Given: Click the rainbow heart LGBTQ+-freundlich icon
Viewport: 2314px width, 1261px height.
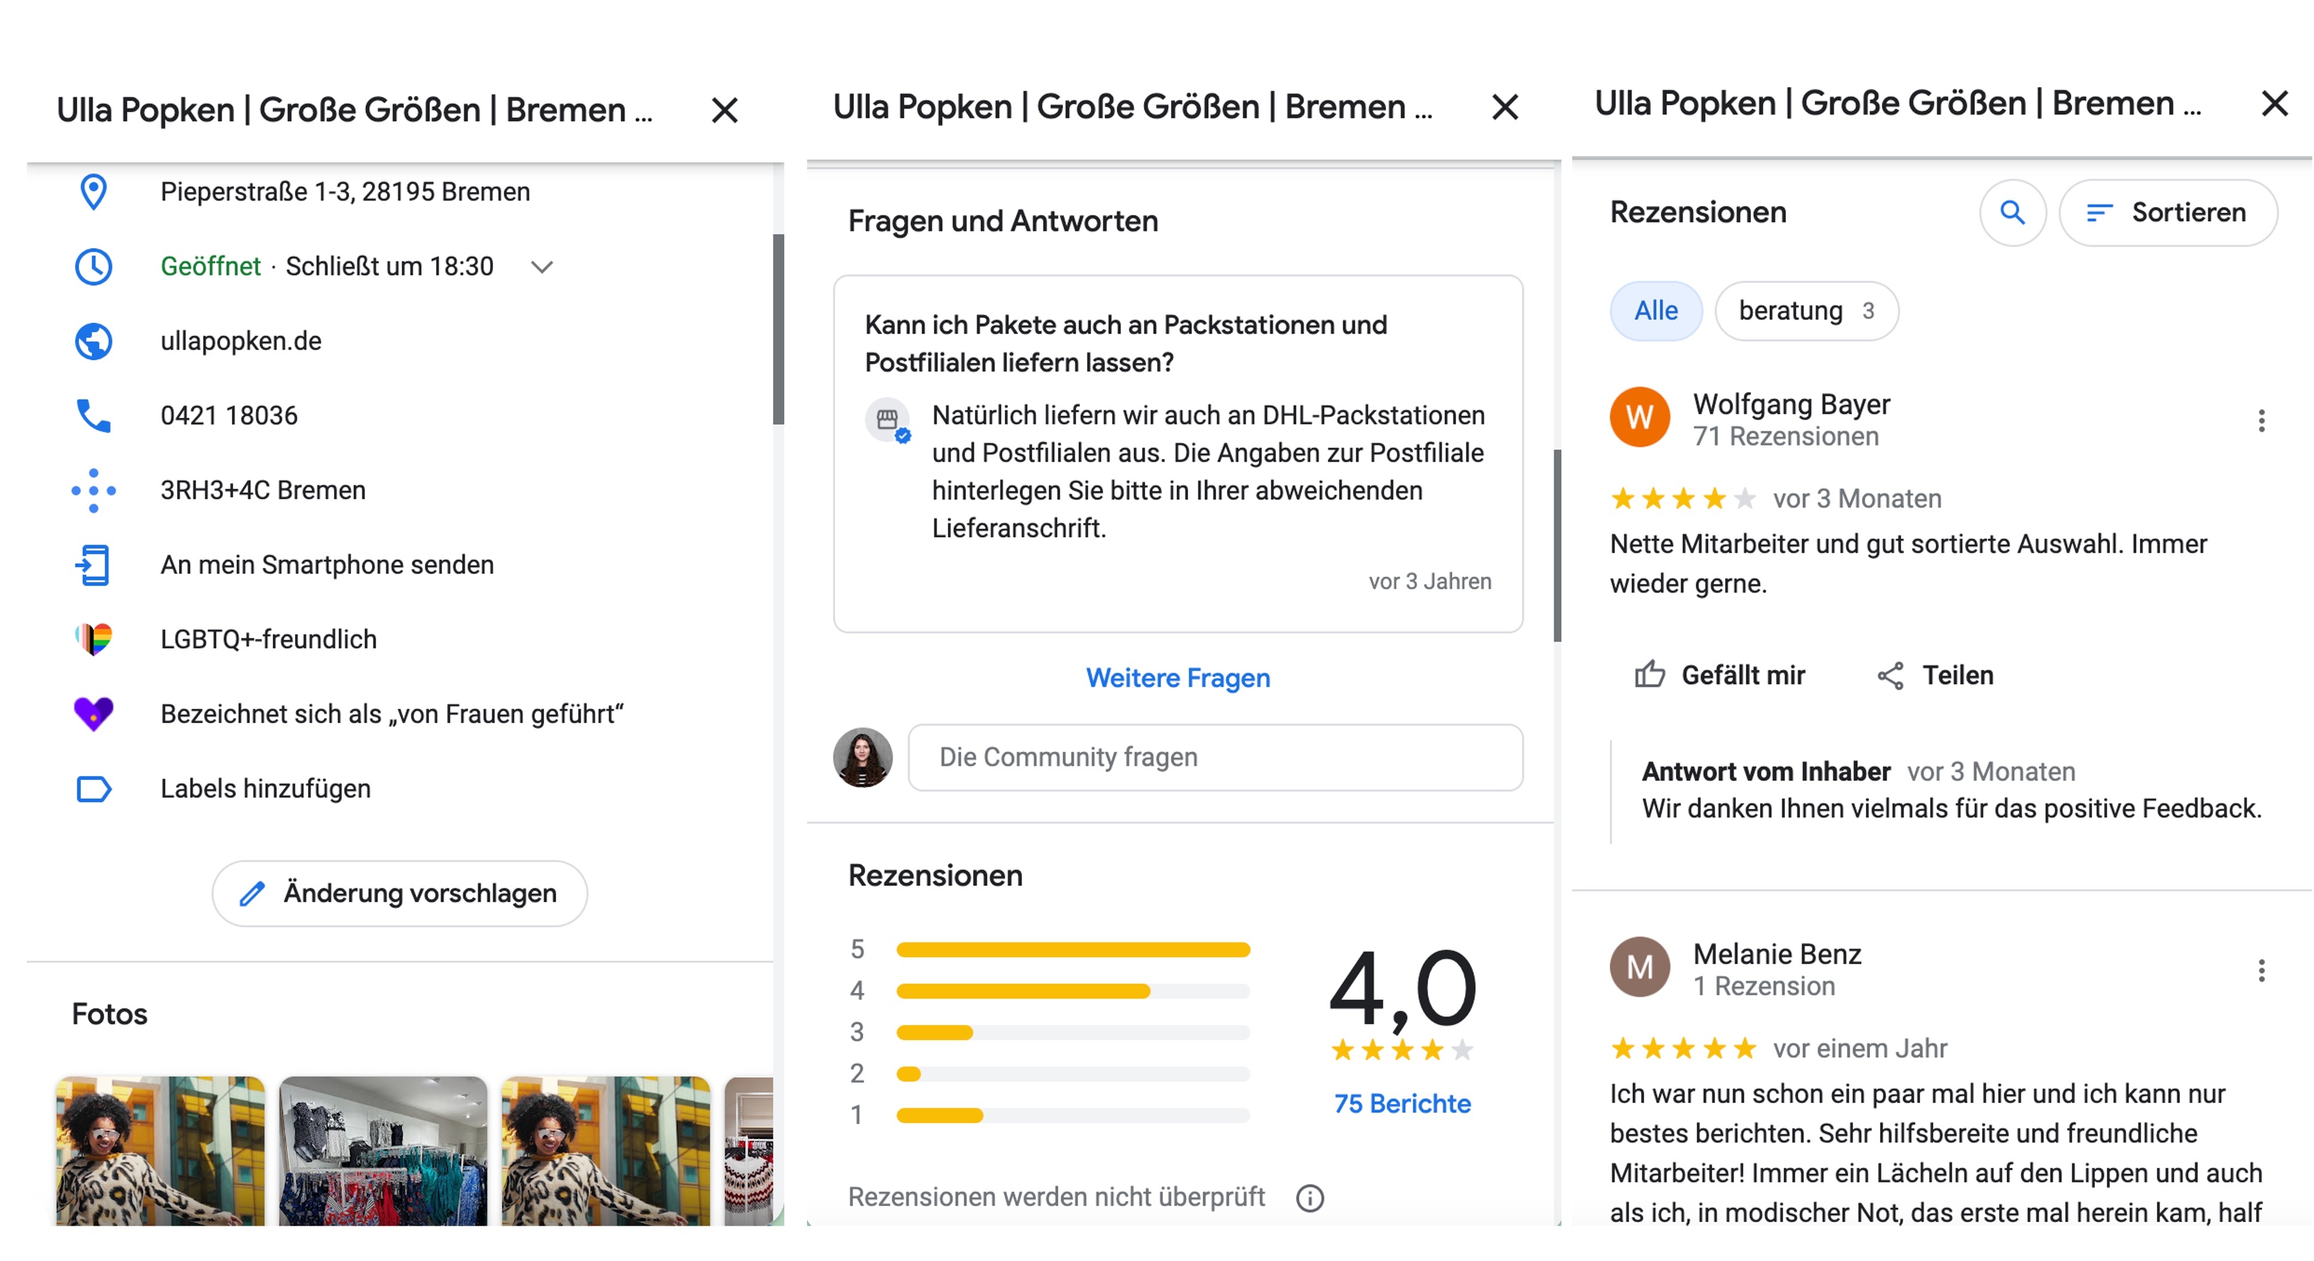Looking at the screenshot, I should click(93, 639).
